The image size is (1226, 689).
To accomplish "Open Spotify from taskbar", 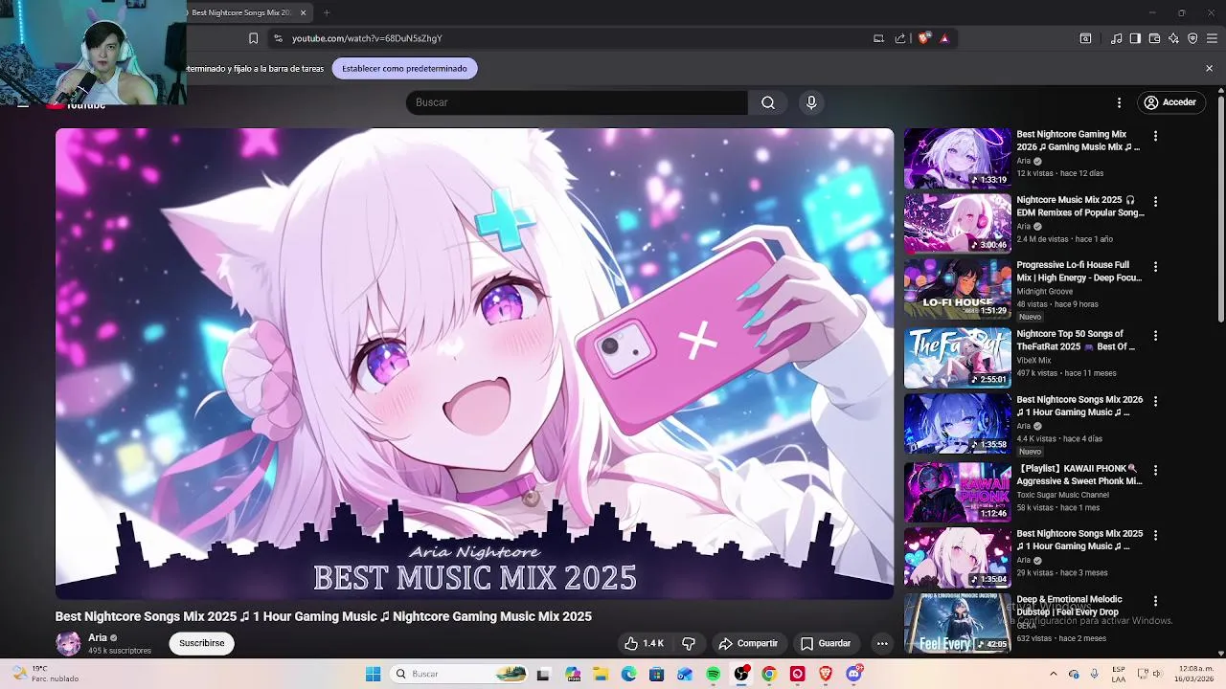I will (x=713, y=674).
